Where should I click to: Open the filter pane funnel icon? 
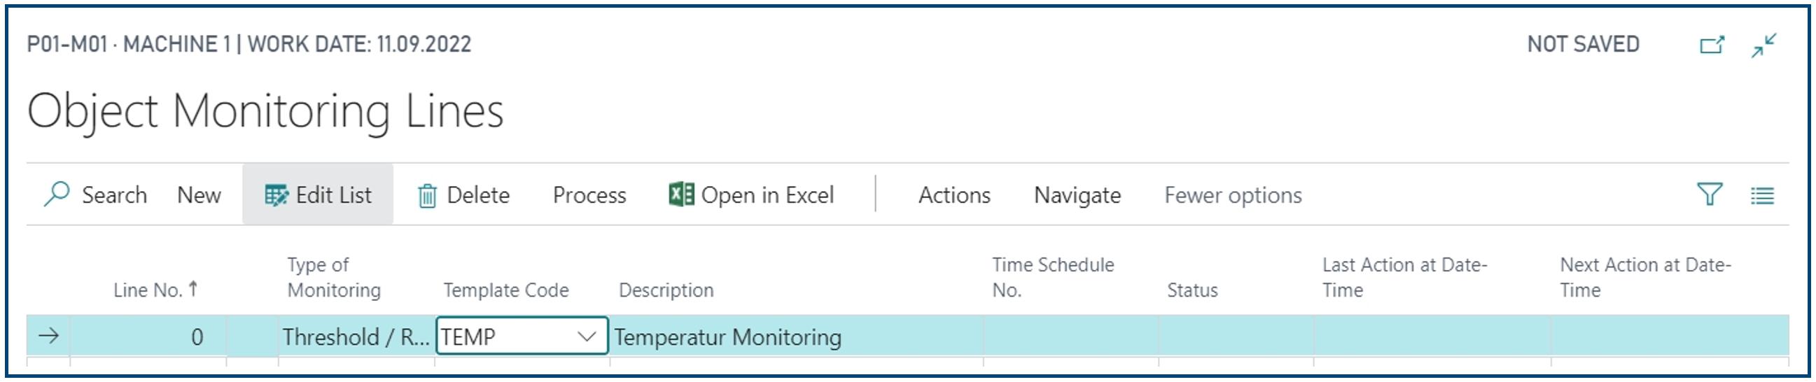pos(1710,194)
